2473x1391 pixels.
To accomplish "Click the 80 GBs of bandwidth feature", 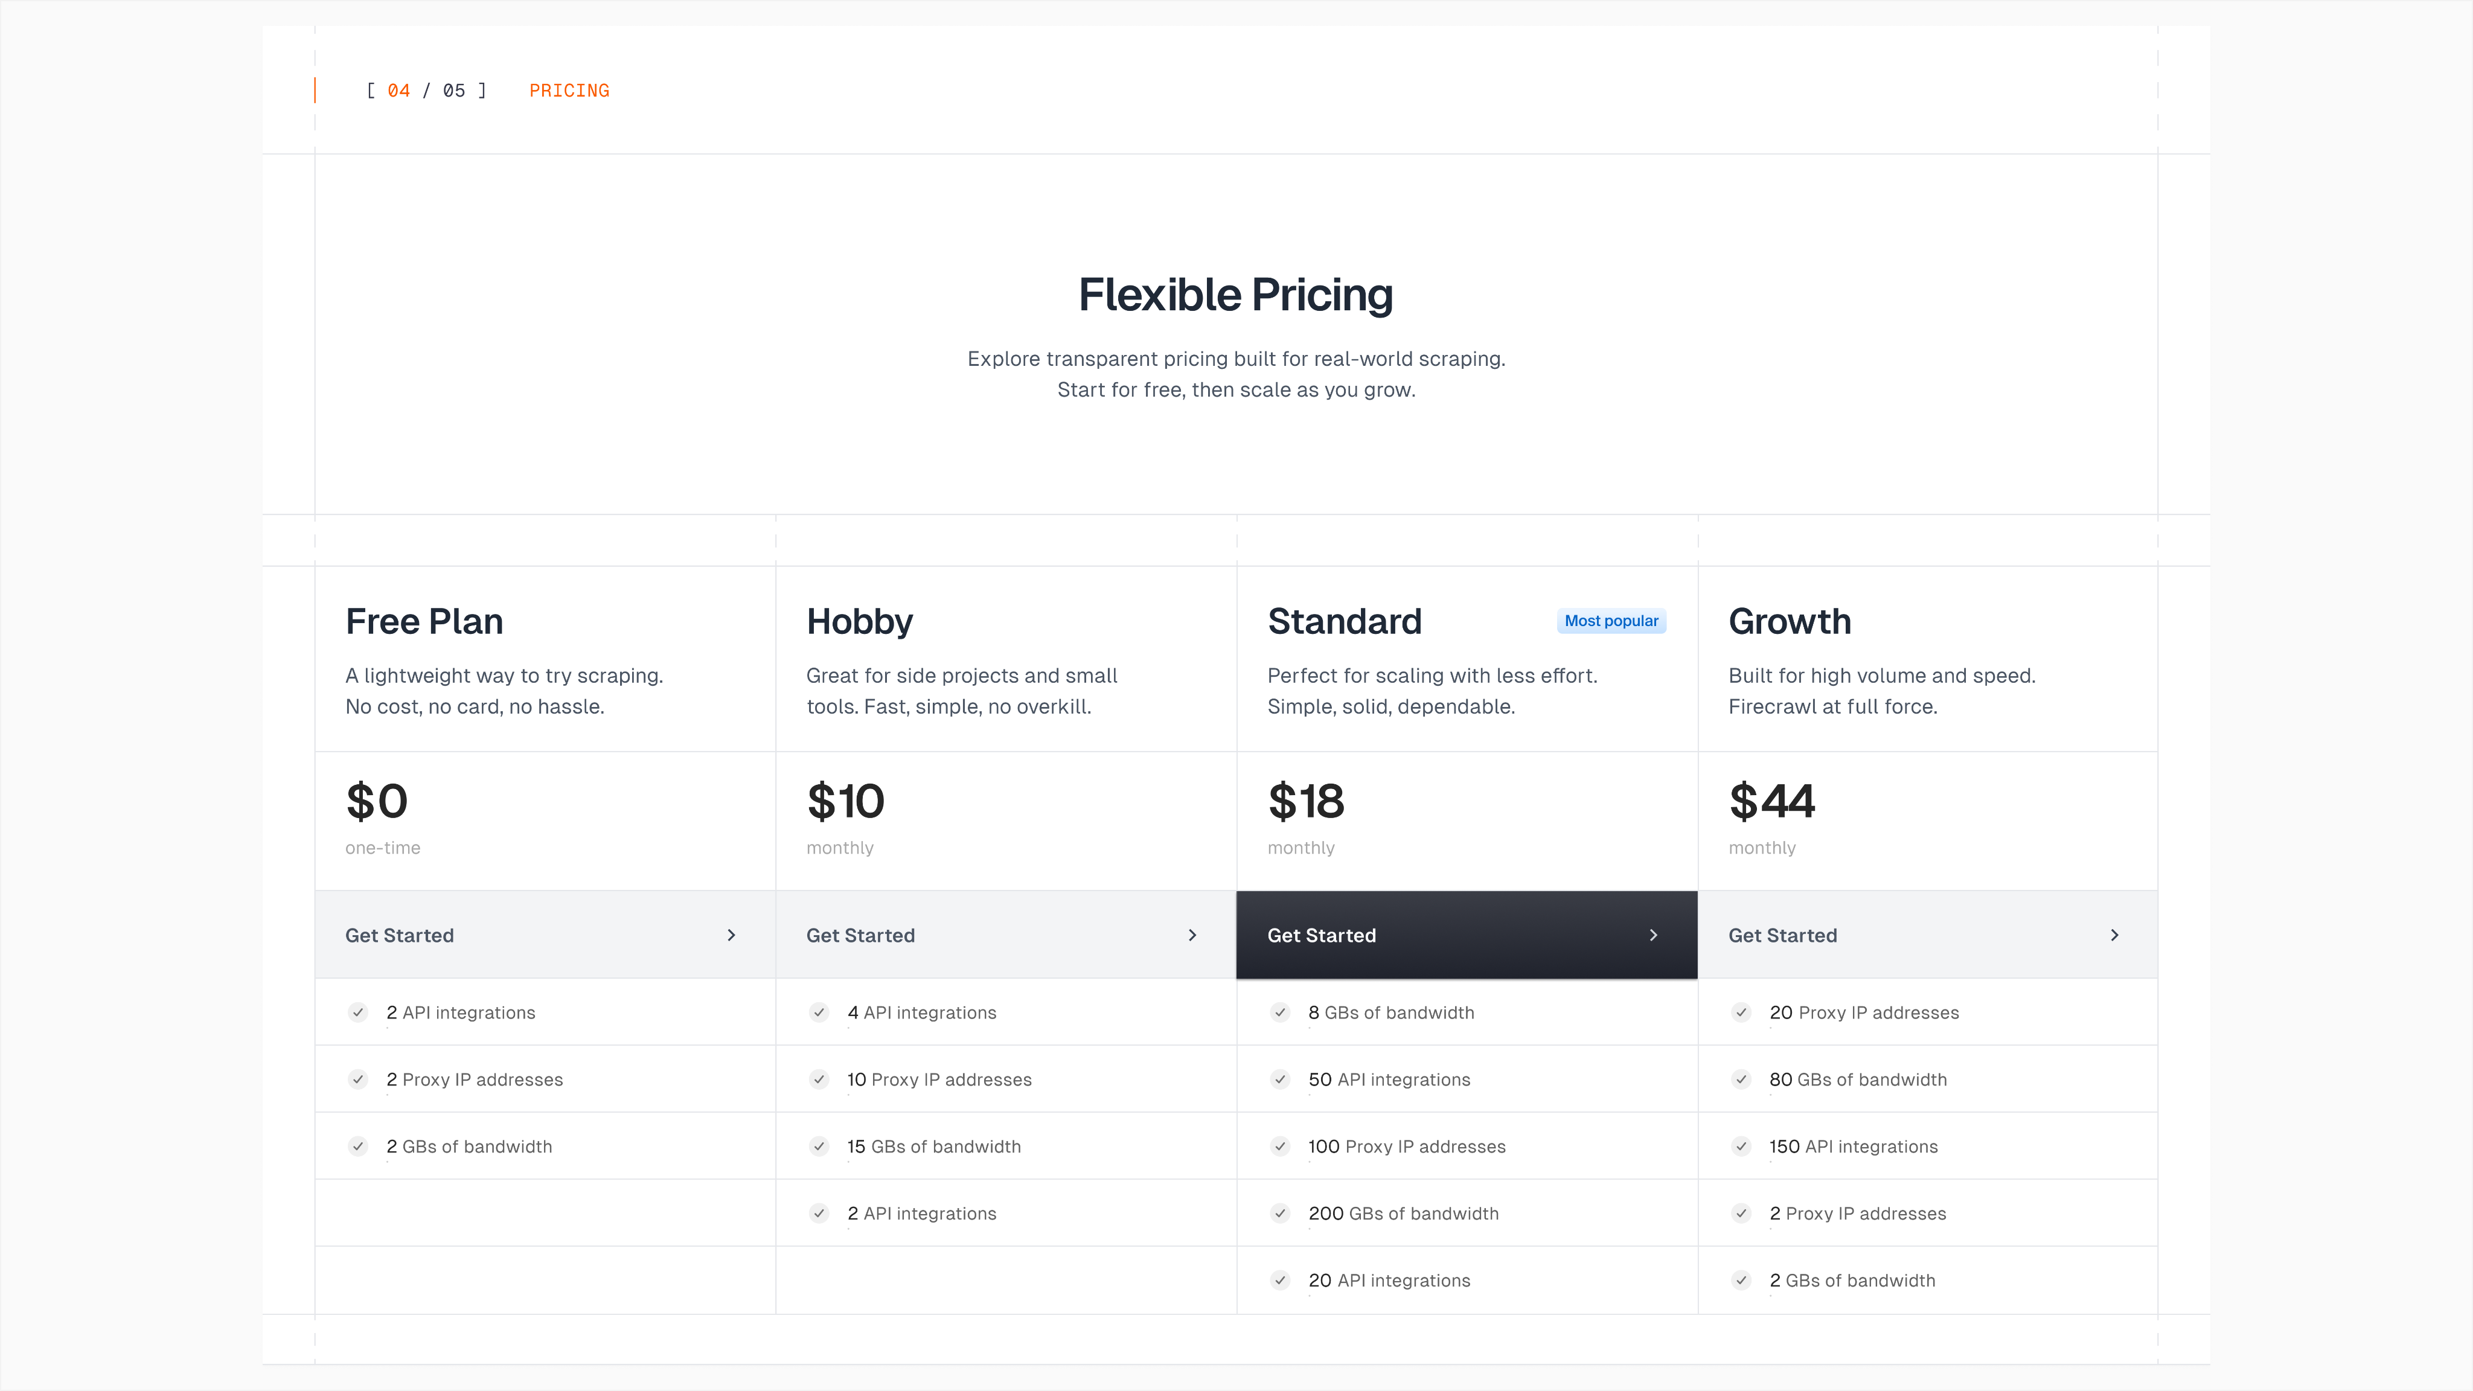I will point(1858,1079).
